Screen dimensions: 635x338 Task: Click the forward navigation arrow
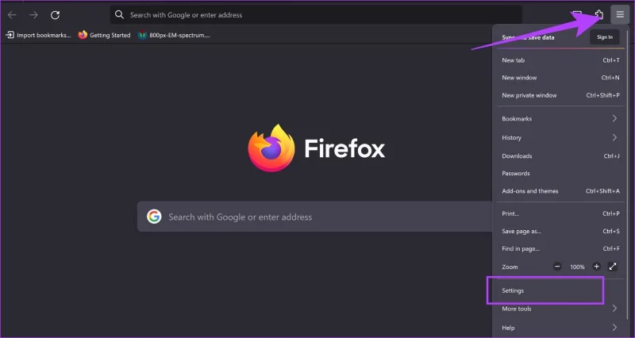click(x=33, y=15)
